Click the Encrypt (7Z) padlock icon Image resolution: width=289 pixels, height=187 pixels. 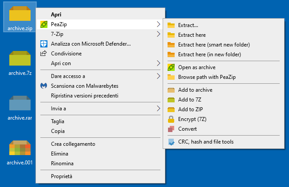[171, 119]
